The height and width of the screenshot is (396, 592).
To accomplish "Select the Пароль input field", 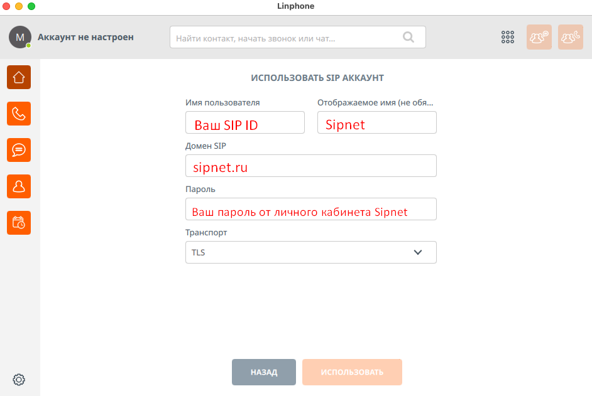I will (310, 210).
